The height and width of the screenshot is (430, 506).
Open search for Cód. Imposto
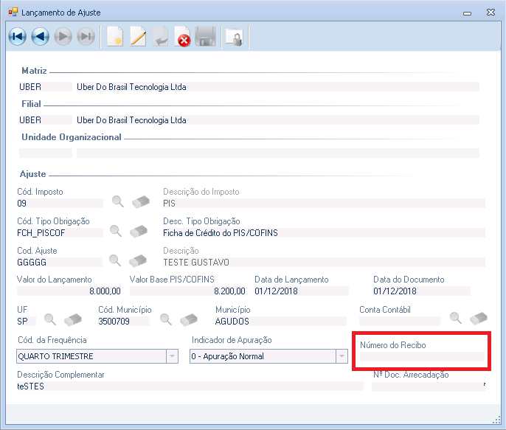[117, 201]
